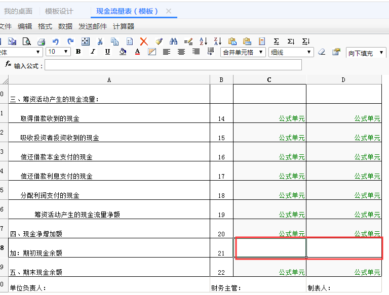Open the 数据 menu

coord(65,26)
